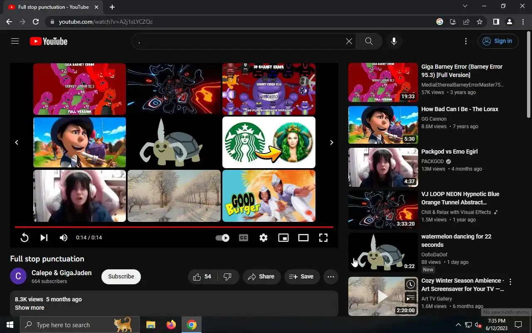The image size is (532, 333).
Task: Click the magnifier search button
Action: click(369, 41)
